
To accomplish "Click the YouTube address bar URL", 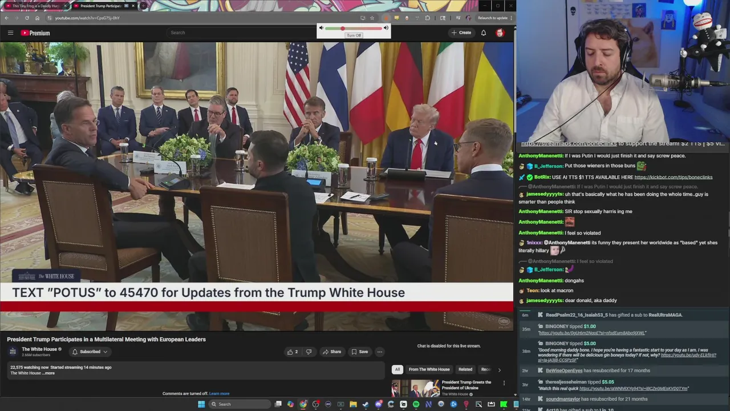I will (87, 18).
